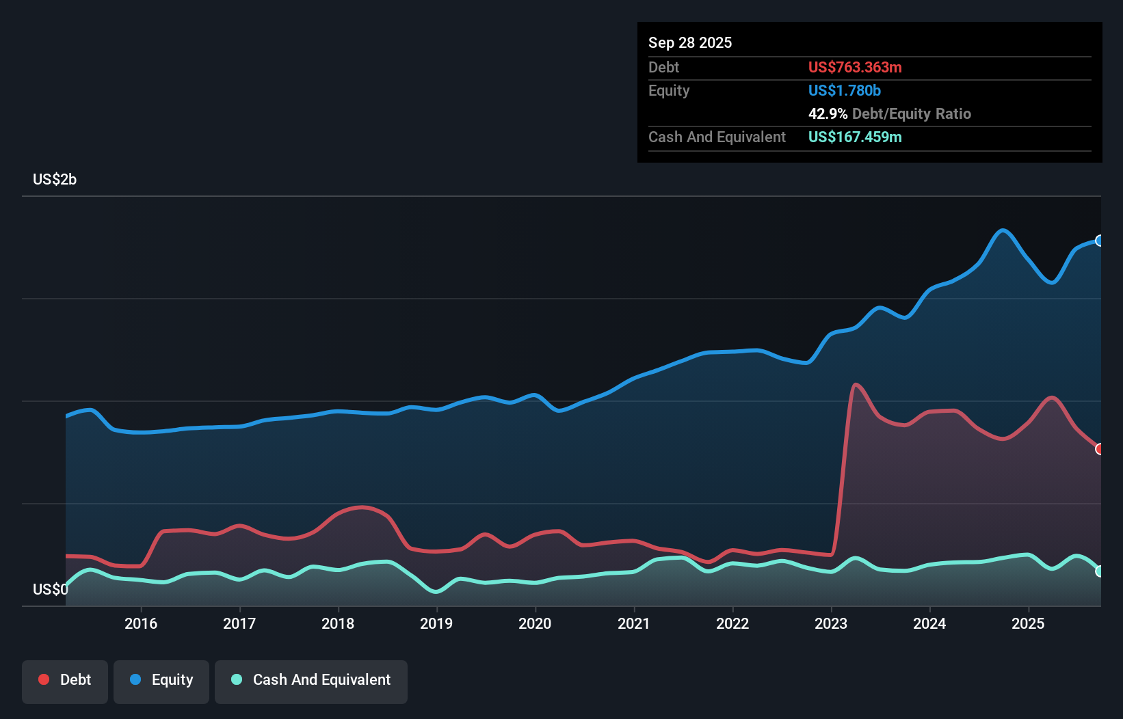Click the 2019 x-axis label
1123x719 pixels.
(436, 623)
